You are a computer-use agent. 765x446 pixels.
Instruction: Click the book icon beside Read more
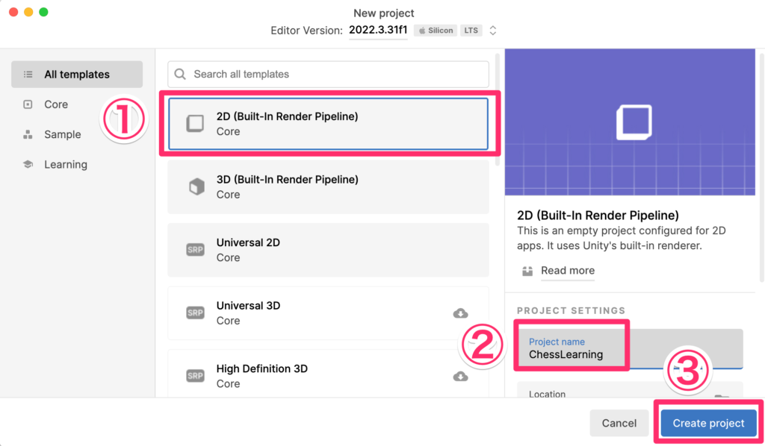528,271
